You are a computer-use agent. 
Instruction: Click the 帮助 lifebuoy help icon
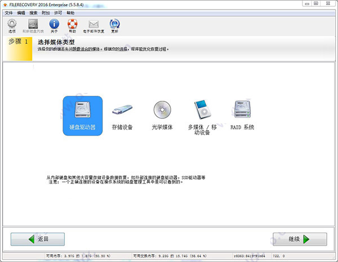coord(73,26)
